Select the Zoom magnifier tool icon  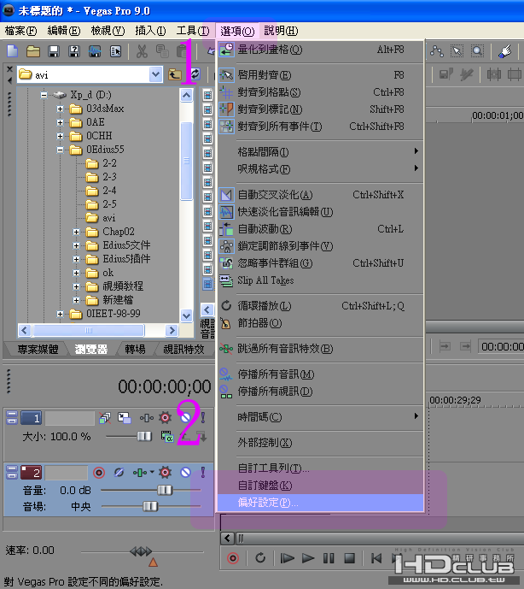477,51
